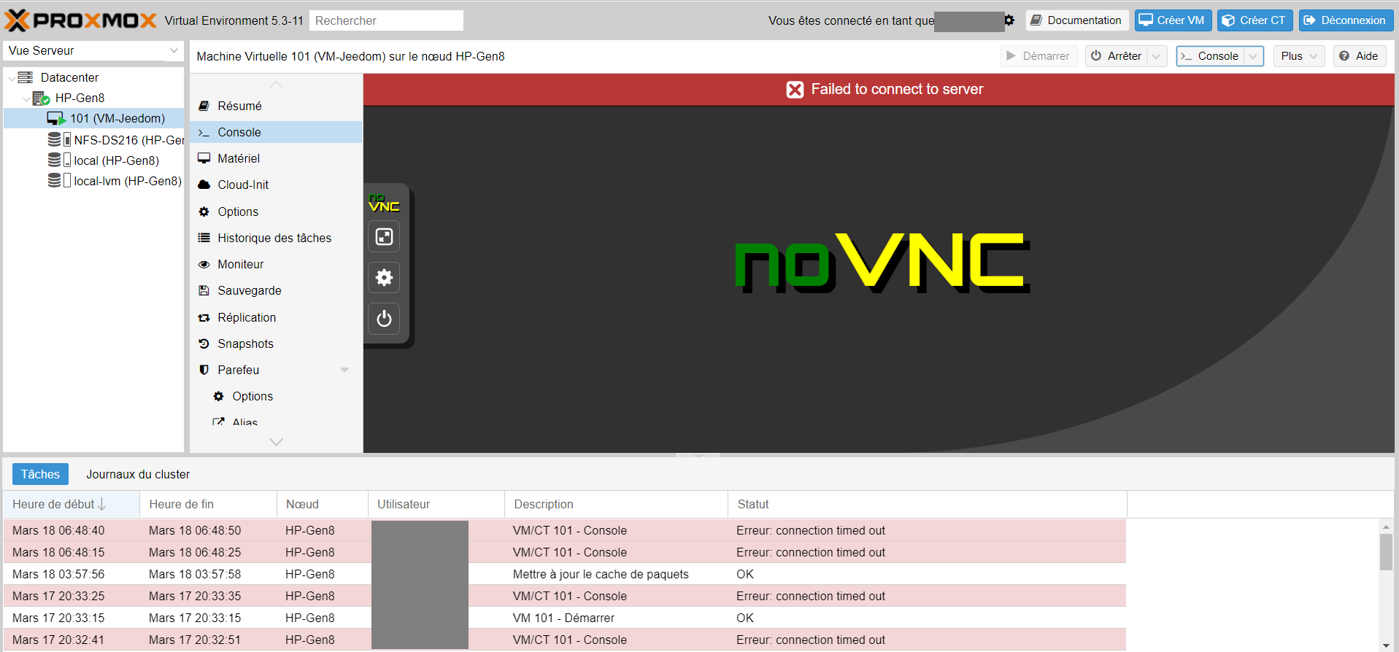Open Parefeu Options sub-item
Image resolution: width=1399 pixels, height=652 pixels.
pyautogui.click(x=276, y=396)
